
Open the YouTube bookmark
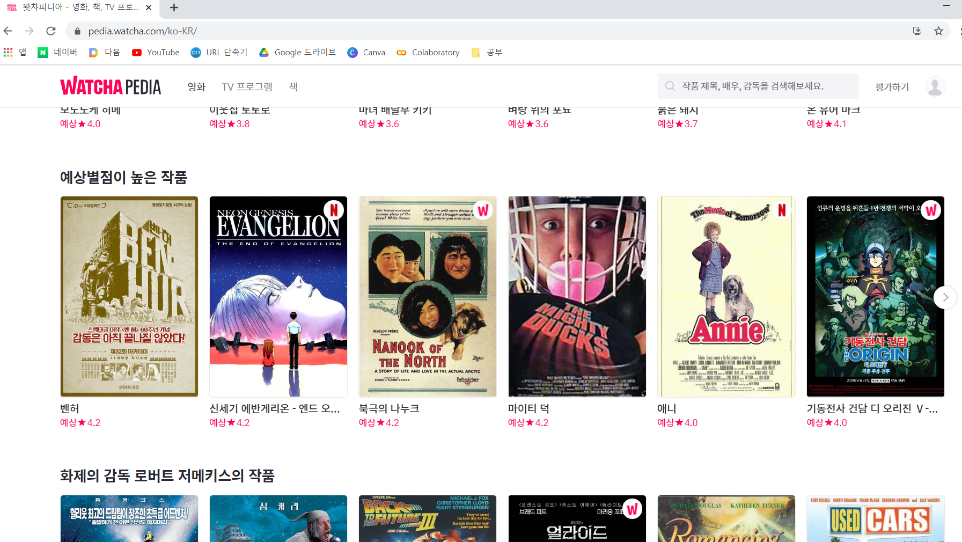(156, 52)
